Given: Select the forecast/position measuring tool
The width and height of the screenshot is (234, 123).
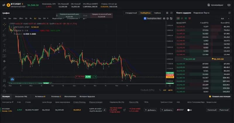Looking at the screenshot, I should coord(4,56).
